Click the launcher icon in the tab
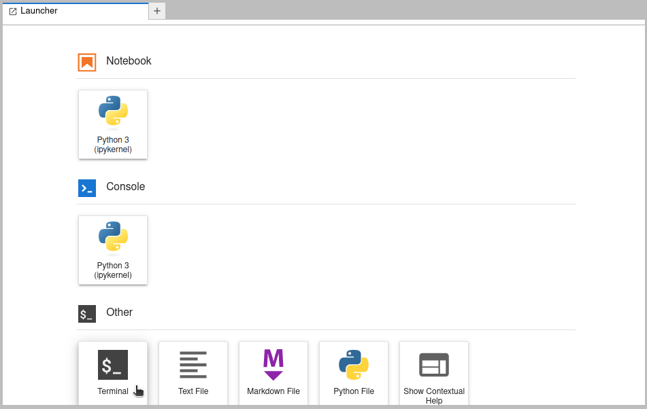Viewport: 647px width, 409px height. pyautogui.click(x=13, y=12)
